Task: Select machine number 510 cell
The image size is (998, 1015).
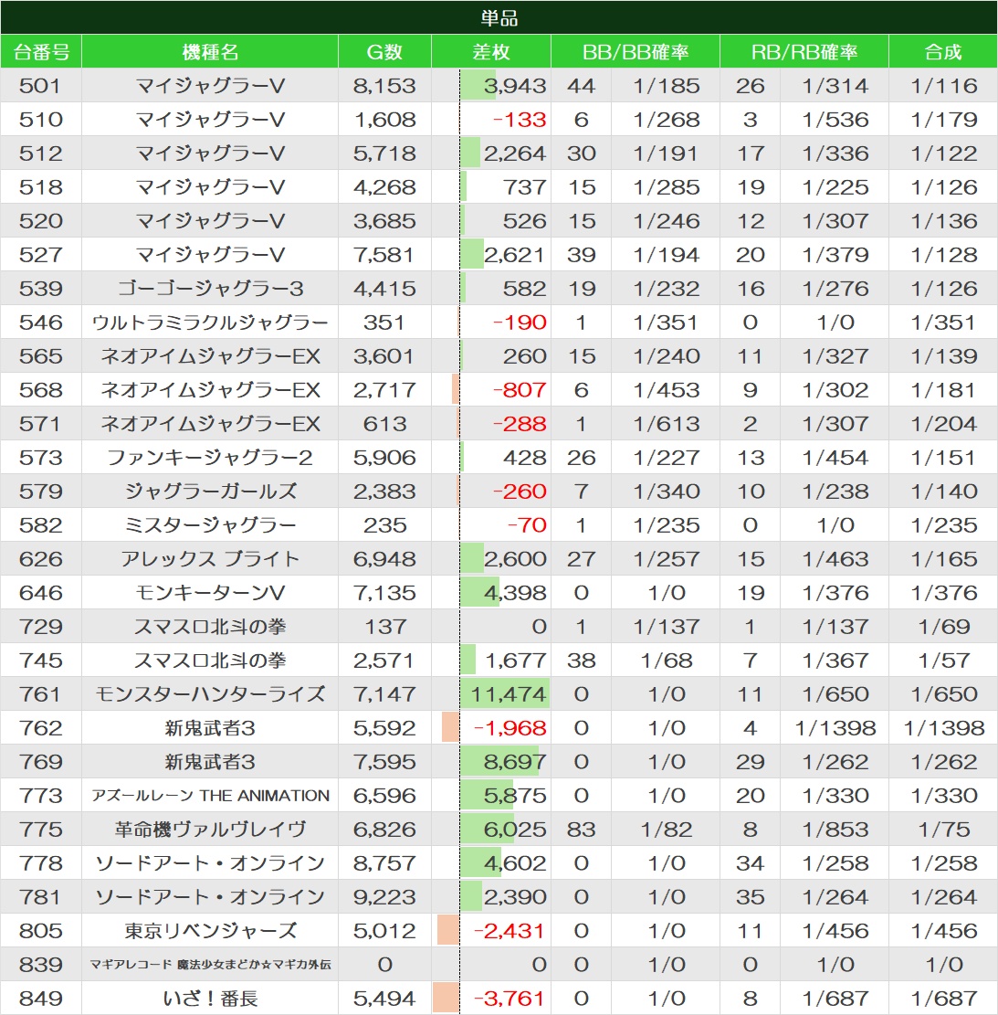Action: pyautogui.click(x=41, y=119)
